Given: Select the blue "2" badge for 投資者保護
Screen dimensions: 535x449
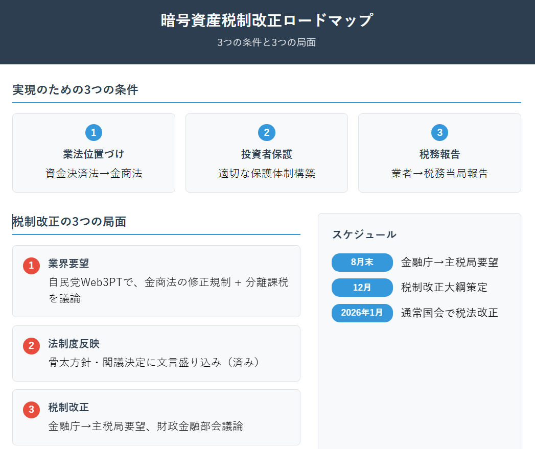Looking at the screenshot, I should coord(267,132).
